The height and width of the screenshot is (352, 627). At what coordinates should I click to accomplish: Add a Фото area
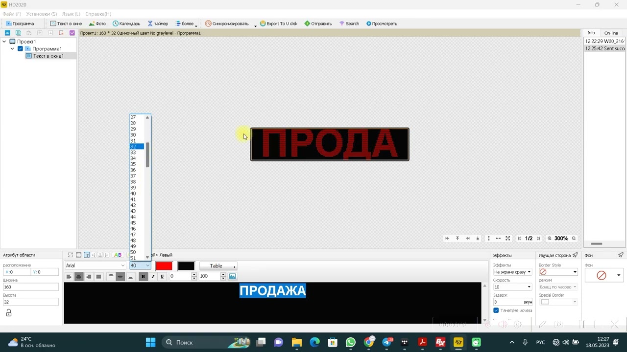(97, 23)
